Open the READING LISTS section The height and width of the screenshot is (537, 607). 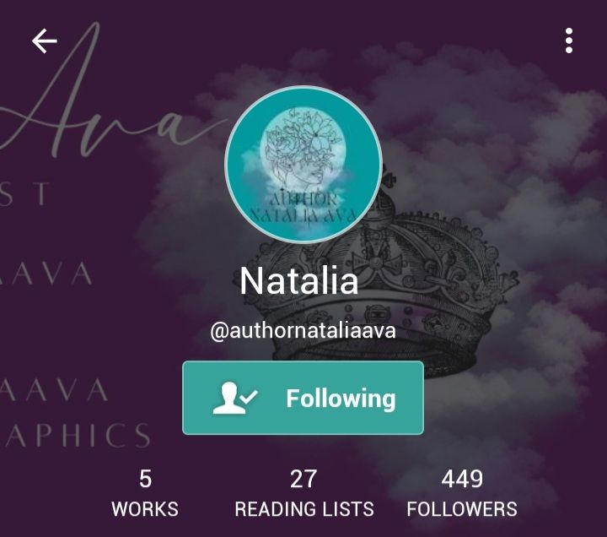tap(304, 509)
